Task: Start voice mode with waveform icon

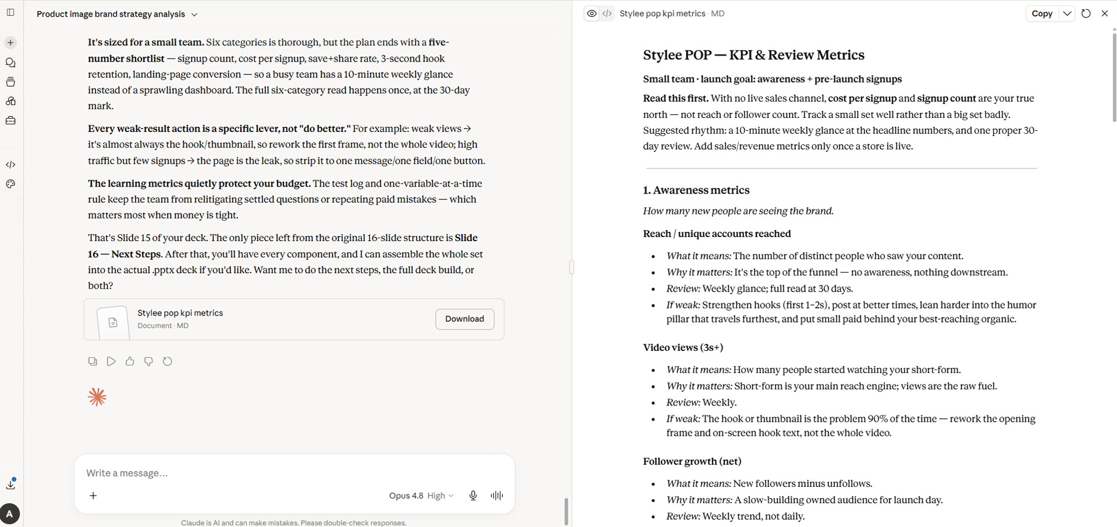Action: click(497, 496)
